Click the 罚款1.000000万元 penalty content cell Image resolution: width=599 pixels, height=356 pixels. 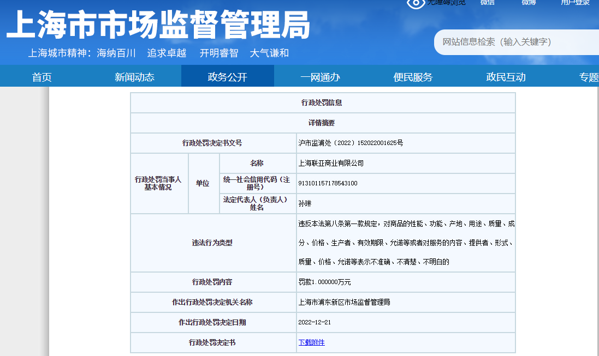pyautogui.click(x=324, y=282)
